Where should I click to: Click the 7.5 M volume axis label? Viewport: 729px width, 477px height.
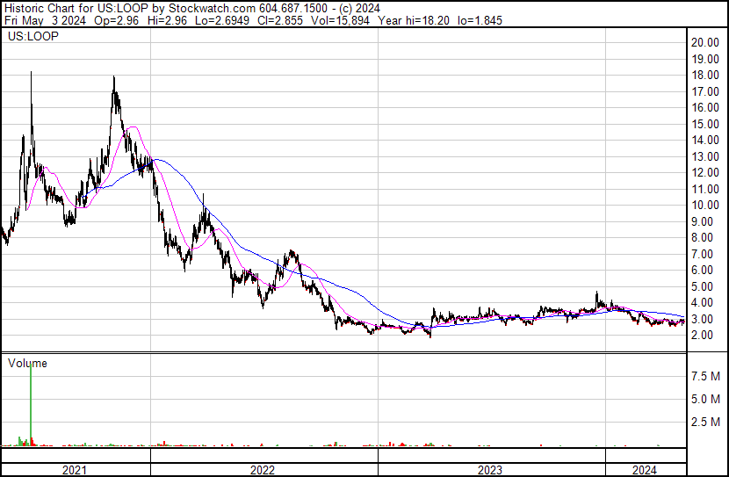pos(705,376)
